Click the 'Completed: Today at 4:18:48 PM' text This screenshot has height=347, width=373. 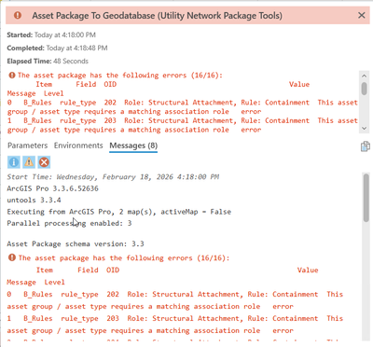(x=57, y=48)
